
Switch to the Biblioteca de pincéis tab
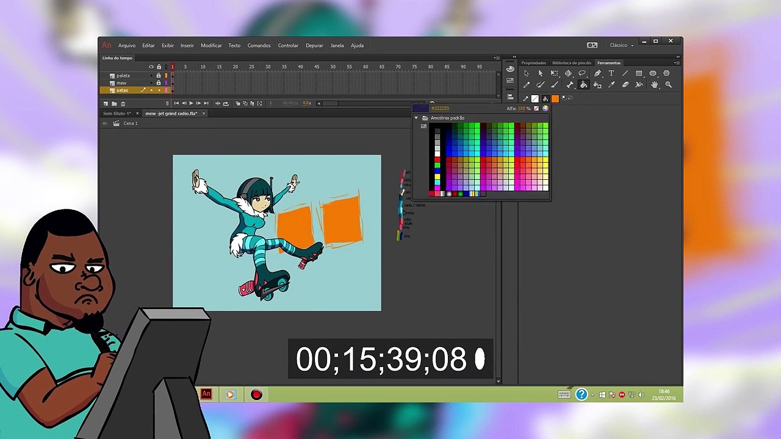click(x=572, y=63)
